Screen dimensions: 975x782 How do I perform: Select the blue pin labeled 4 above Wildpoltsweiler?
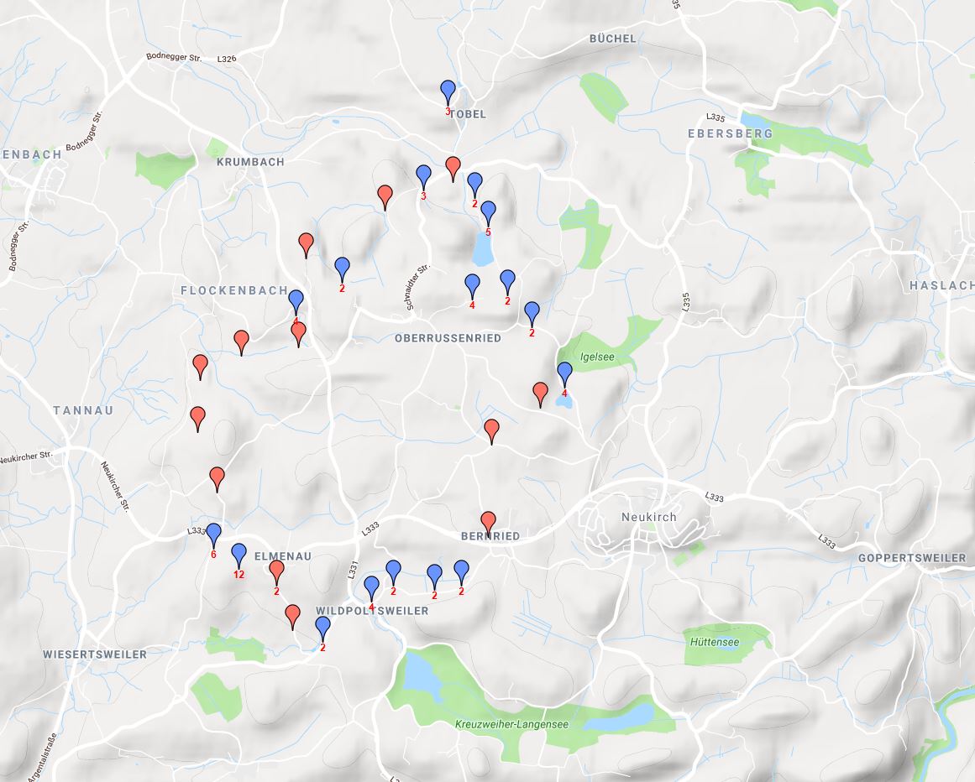click(371, 588)
